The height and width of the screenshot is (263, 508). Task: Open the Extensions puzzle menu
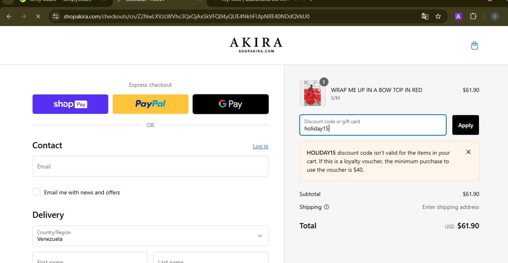[x=473, y=16]
